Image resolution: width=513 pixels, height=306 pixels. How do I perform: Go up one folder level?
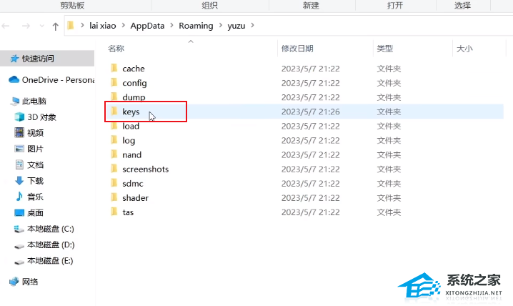(55, 26)
